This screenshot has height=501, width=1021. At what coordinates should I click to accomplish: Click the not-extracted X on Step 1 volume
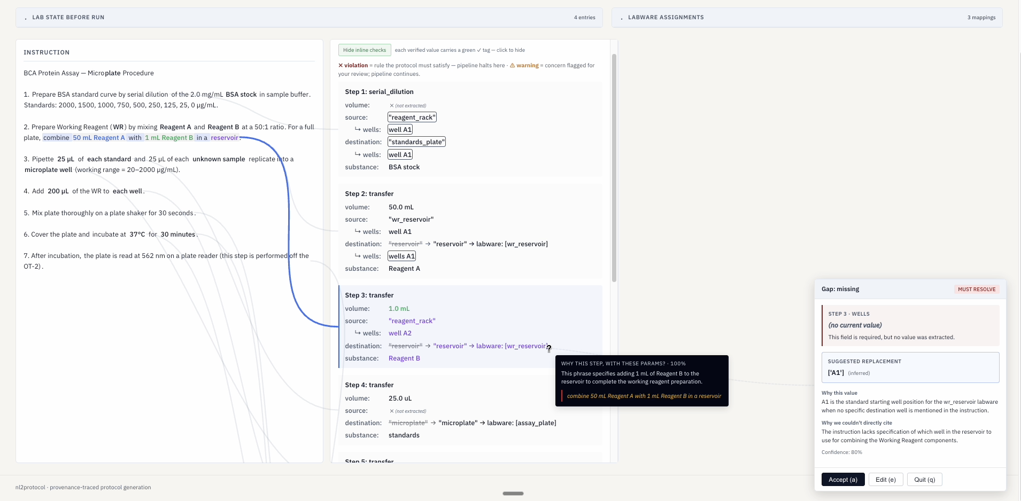tap(391, 105)
